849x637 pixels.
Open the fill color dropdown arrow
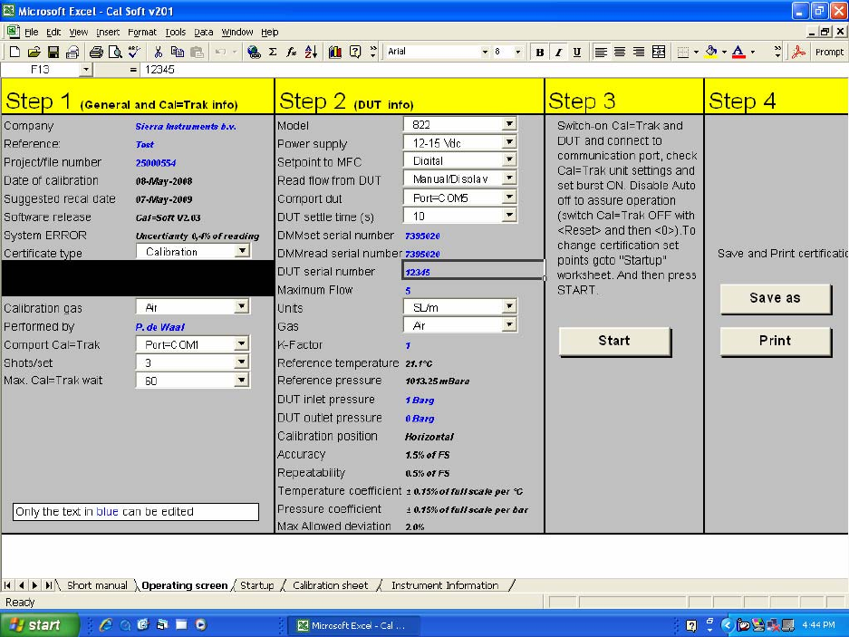[724, 52]
